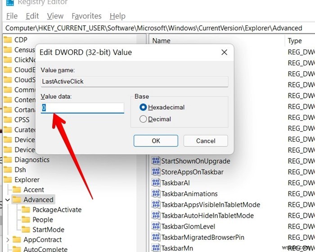315x252 pixels.
Task: Select the Decimal base option
Action: point(143,119)
